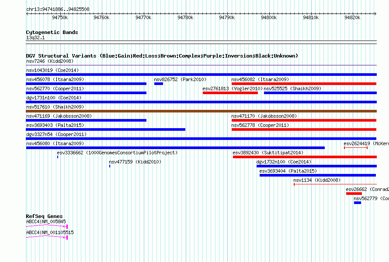The width and height of the screenshot is (389, 262).
Task: Select the nsv562770 (Cooper2011) label
Action: [55, 88]
